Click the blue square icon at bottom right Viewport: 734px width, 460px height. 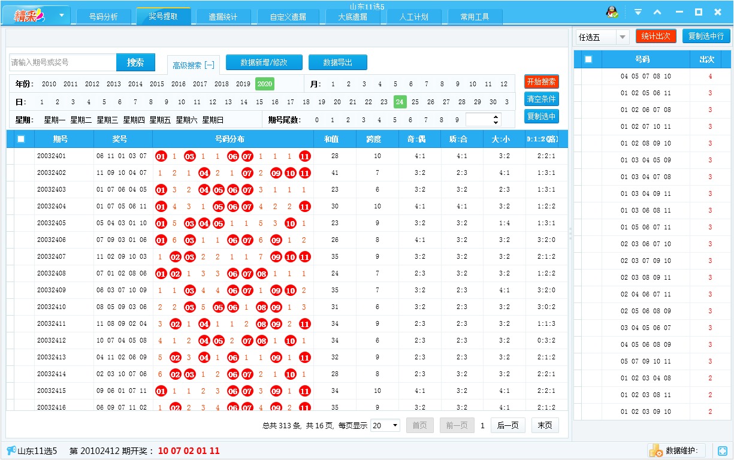pyautogui.click(x=721, y=450)
